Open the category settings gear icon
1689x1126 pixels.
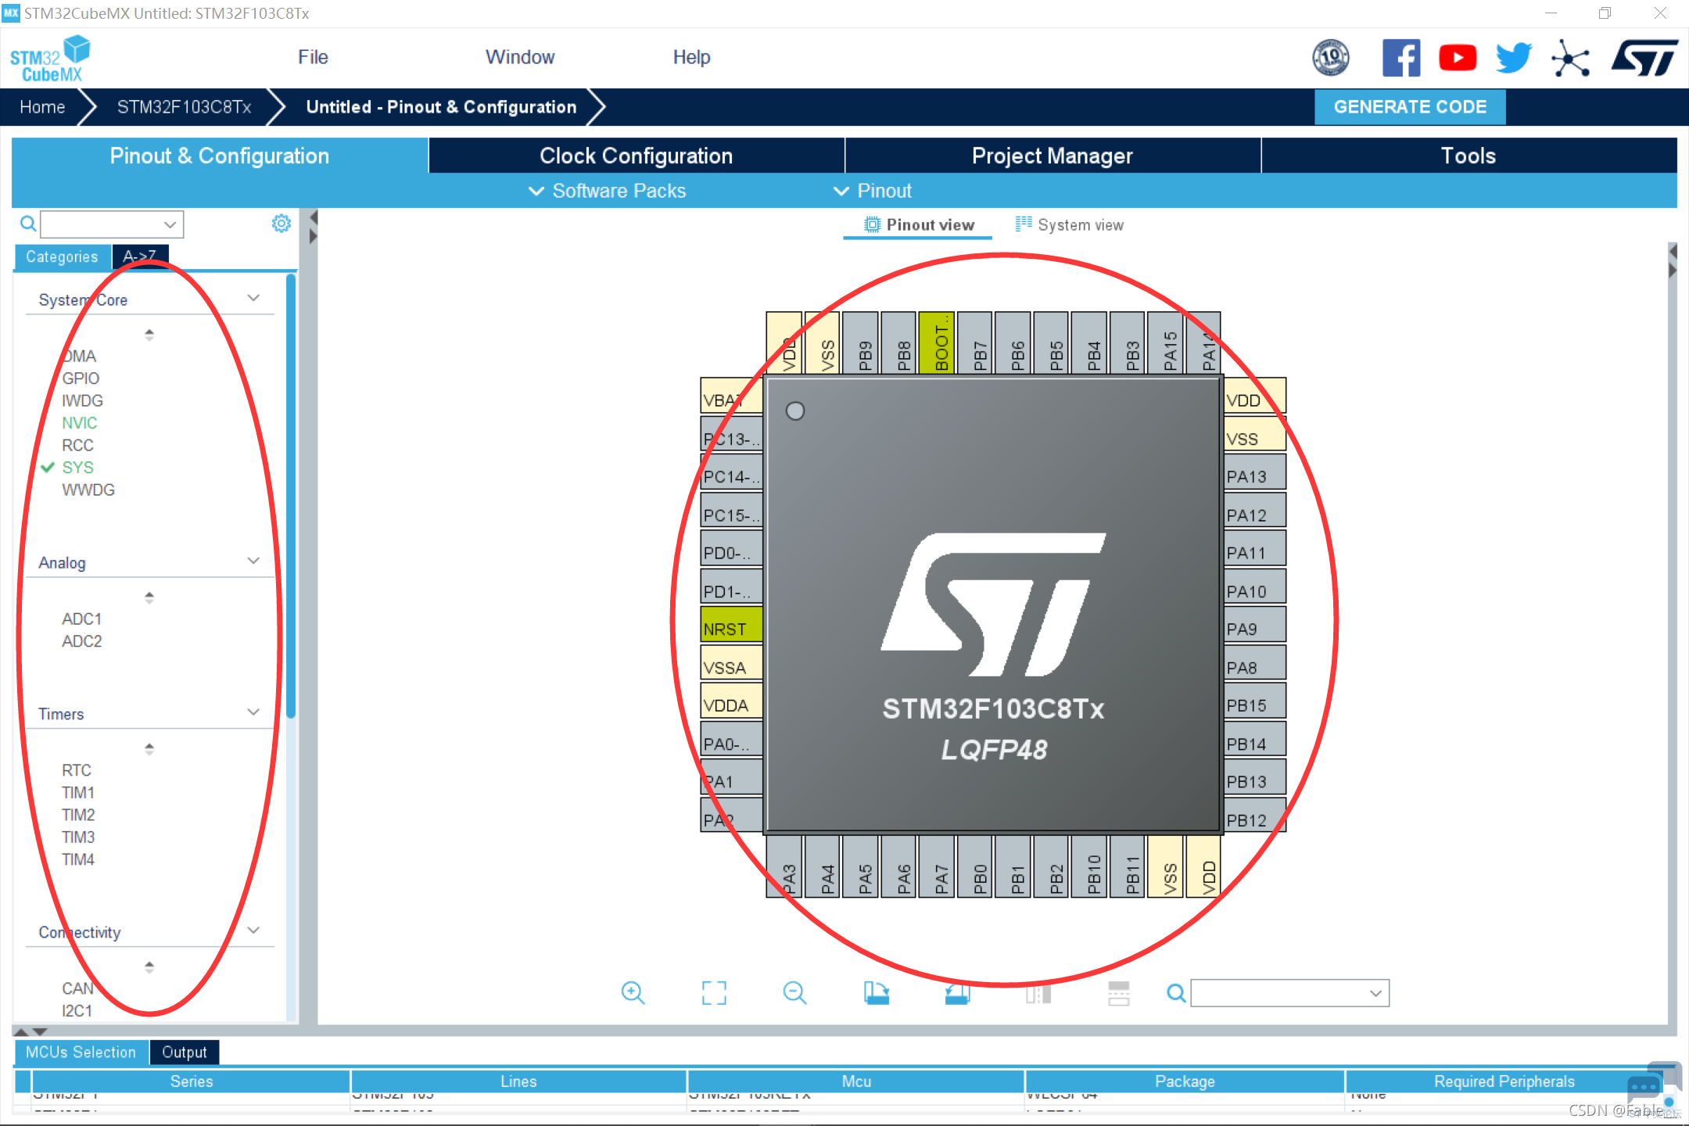(x=281, y=224)
